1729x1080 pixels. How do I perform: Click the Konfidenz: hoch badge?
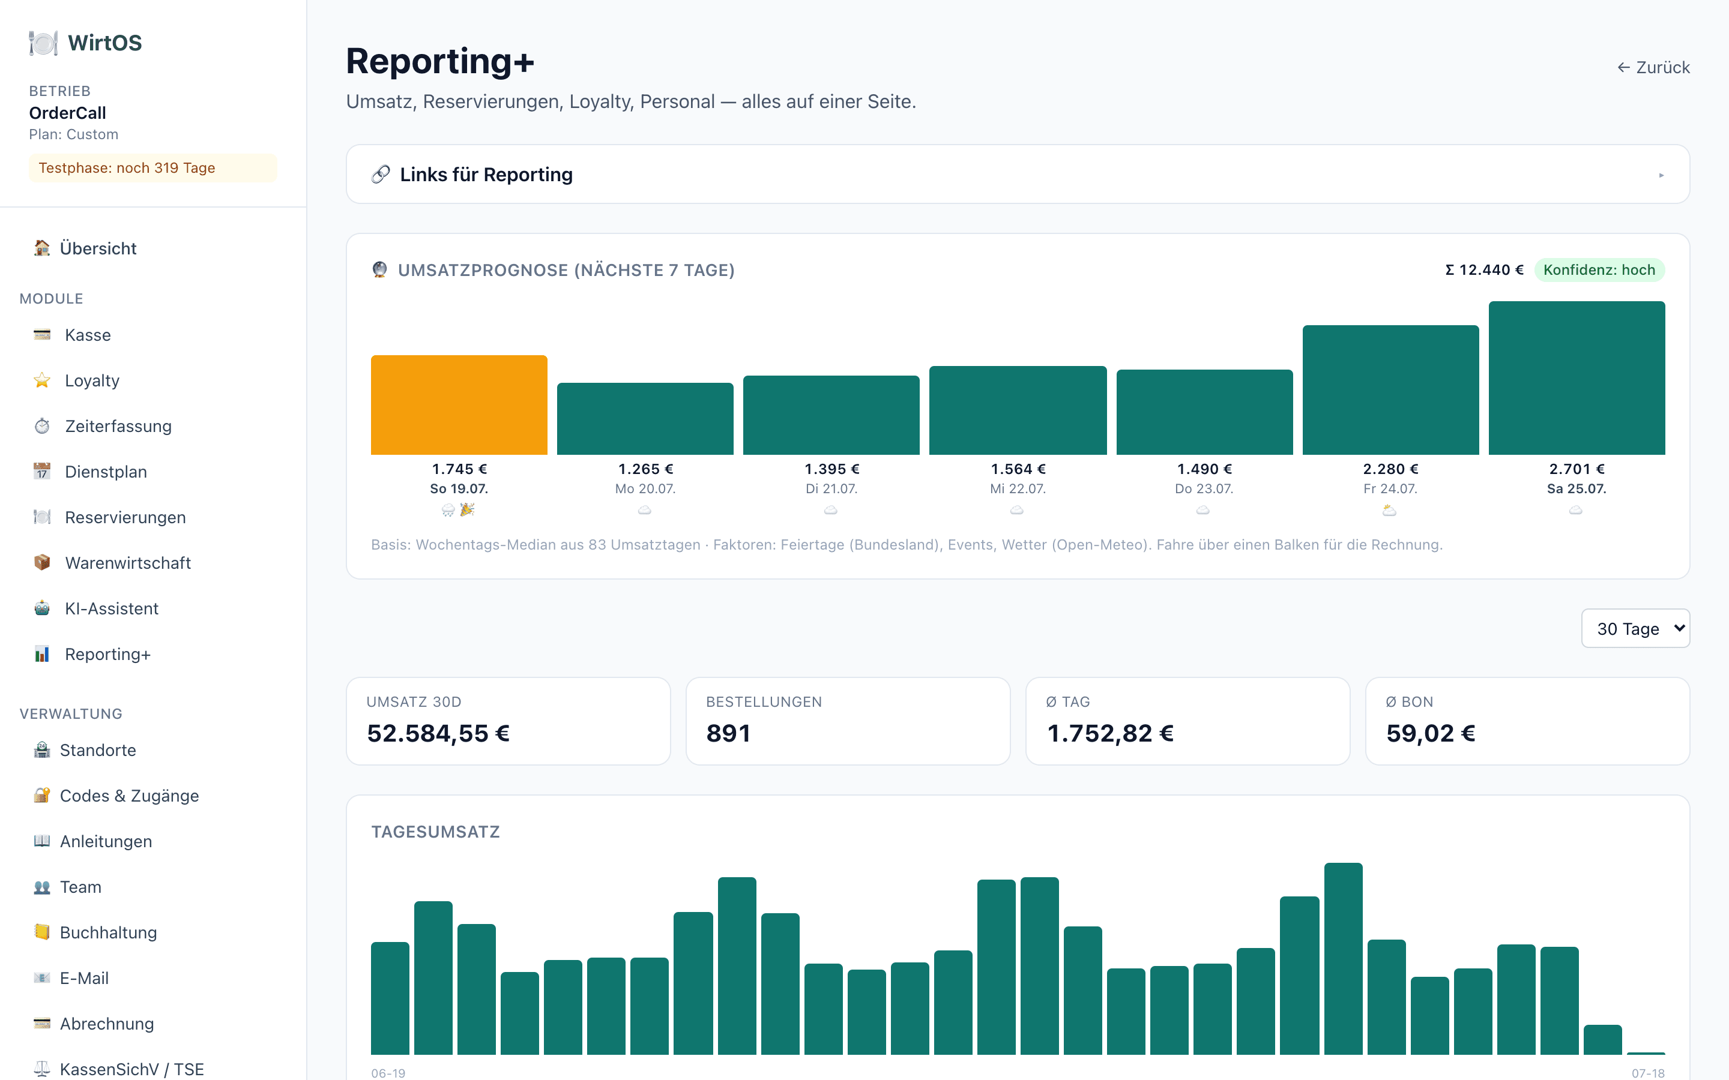click(1599, 270)
